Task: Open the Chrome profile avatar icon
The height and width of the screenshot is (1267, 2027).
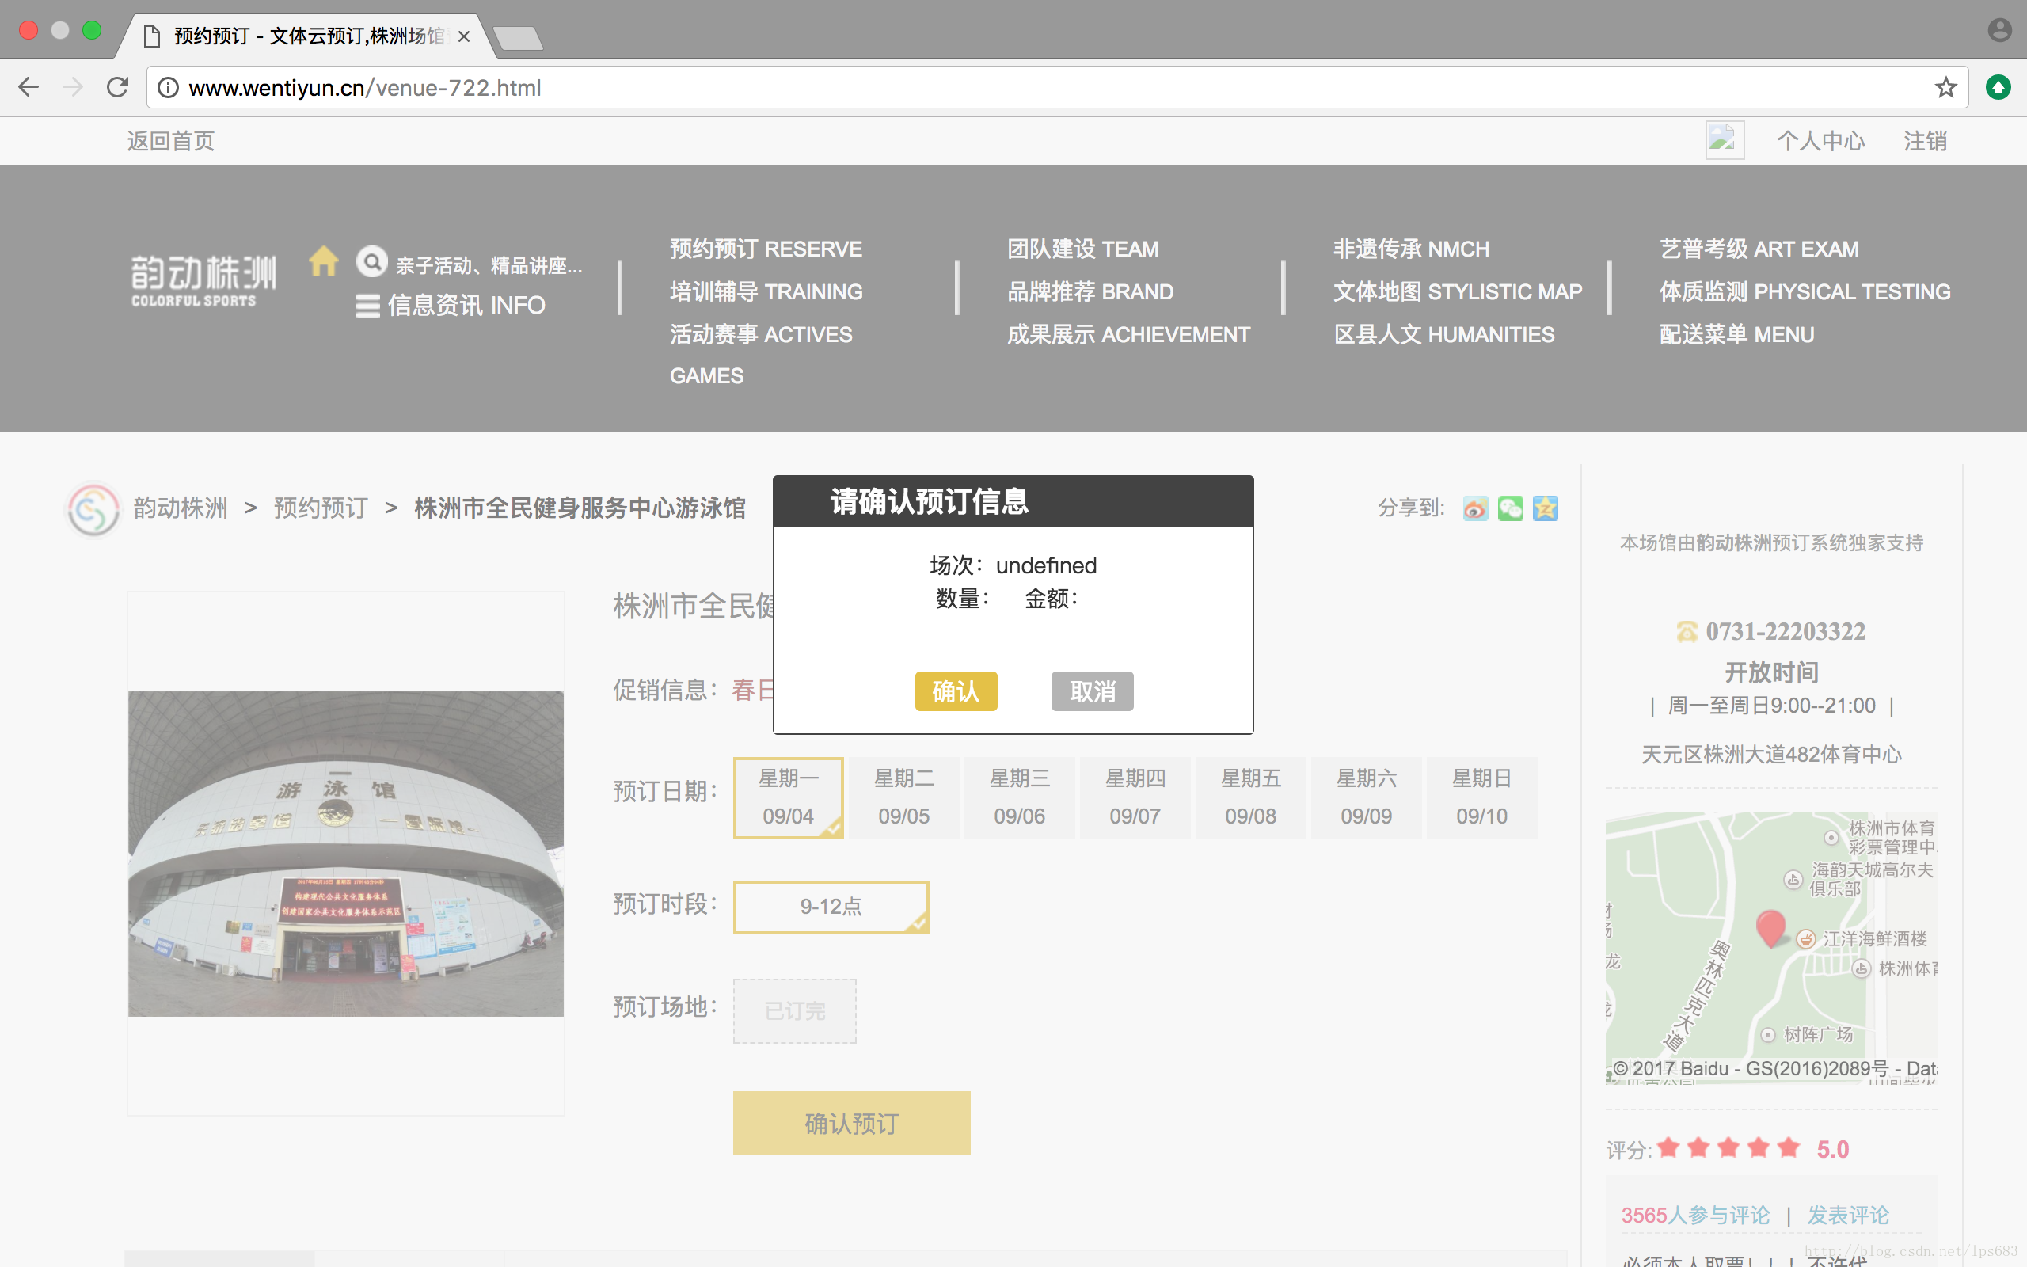Action: tap(1998, 30)
